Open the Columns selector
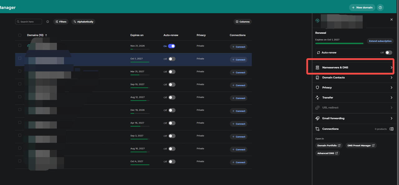This screenshot has width=399, height=185. click(243, 22)
